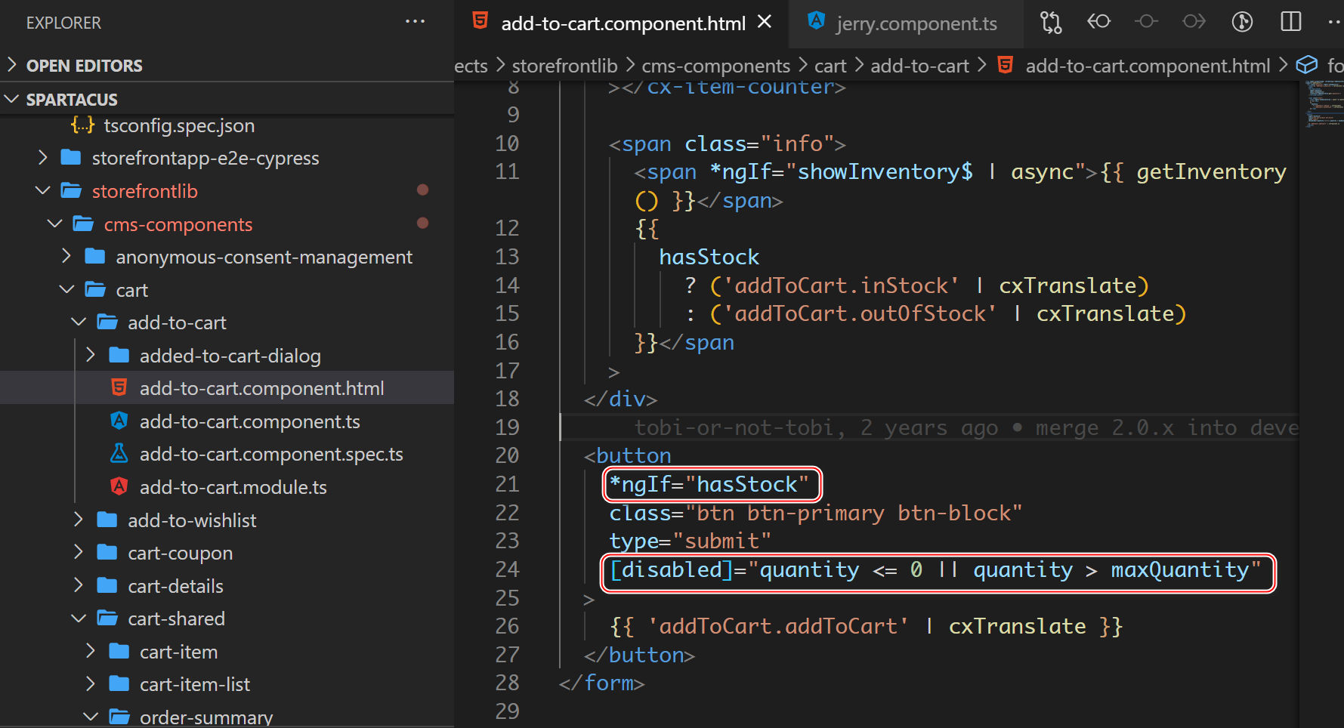1344x728 pixels.
Task: Collapse the cart folder
Action: click(x=66, y=290)
